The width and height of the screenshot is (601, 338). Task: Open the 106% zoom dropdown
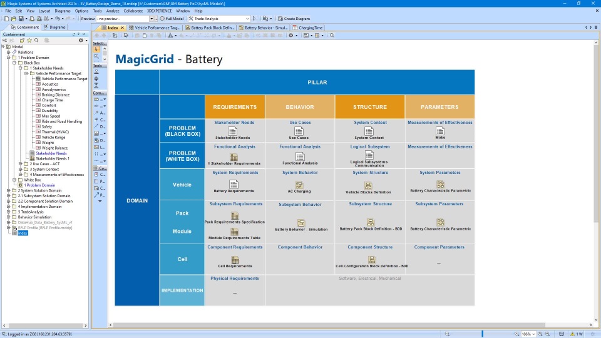[533, 334]
